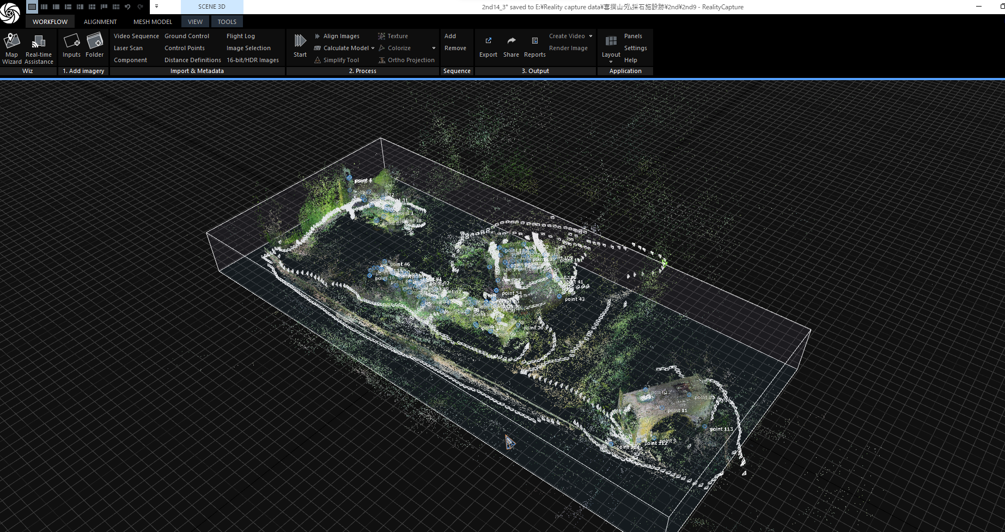The height and width of the screenshot is (532, 1005).
Task: Select the 1+1 split layout icon
Action: (x=56, y=7)
